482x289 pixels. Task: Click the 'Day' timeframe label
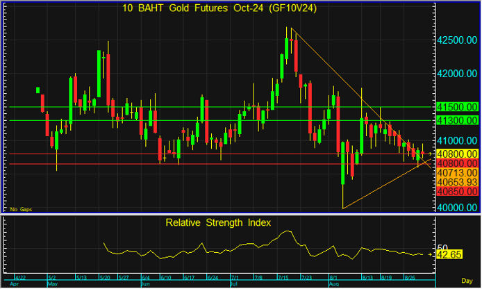click(467, 281)
